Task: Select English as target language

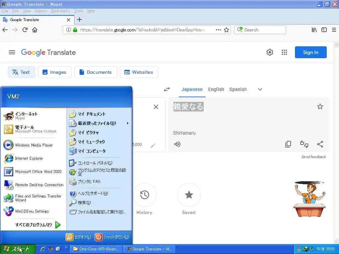Action: 216,89
